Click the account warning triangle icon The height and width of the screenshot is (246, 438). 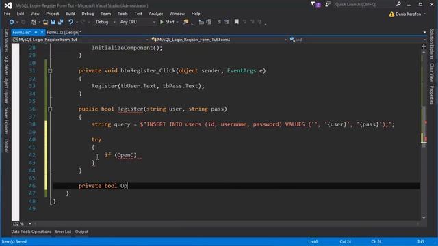391,14
